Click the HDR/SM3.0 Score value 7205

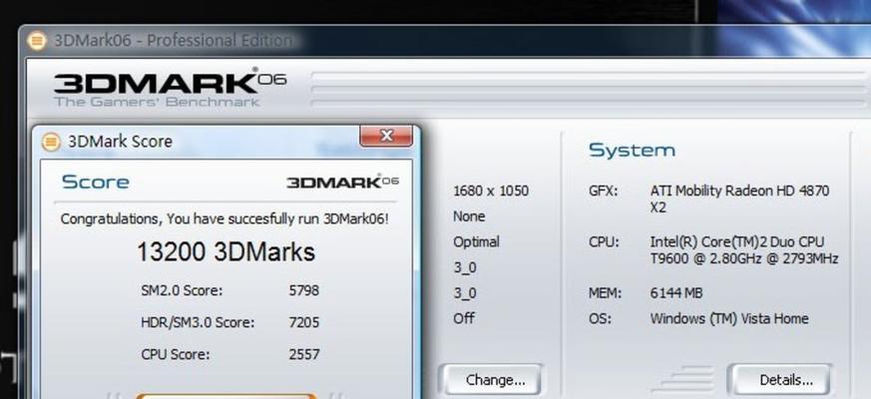[x=304, y=322]
